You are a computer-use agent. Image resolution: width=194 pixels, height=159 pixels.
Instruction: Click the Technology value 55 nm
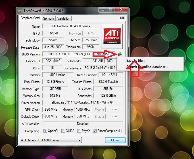[53, 40]
